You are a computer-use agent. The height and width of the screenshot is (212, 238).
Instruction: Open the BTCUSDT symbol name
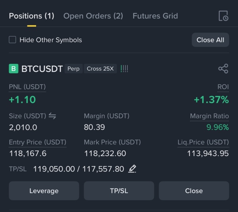click(42, 69)
